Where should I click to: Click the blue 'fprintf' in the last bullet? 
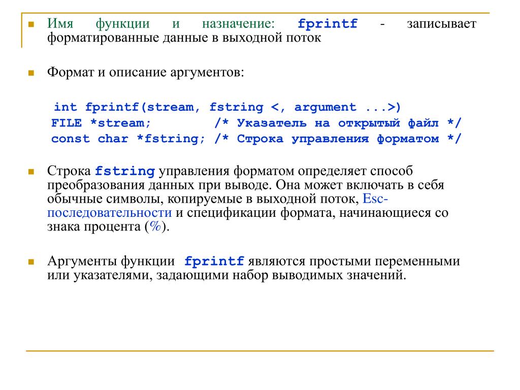pos(214,262)
